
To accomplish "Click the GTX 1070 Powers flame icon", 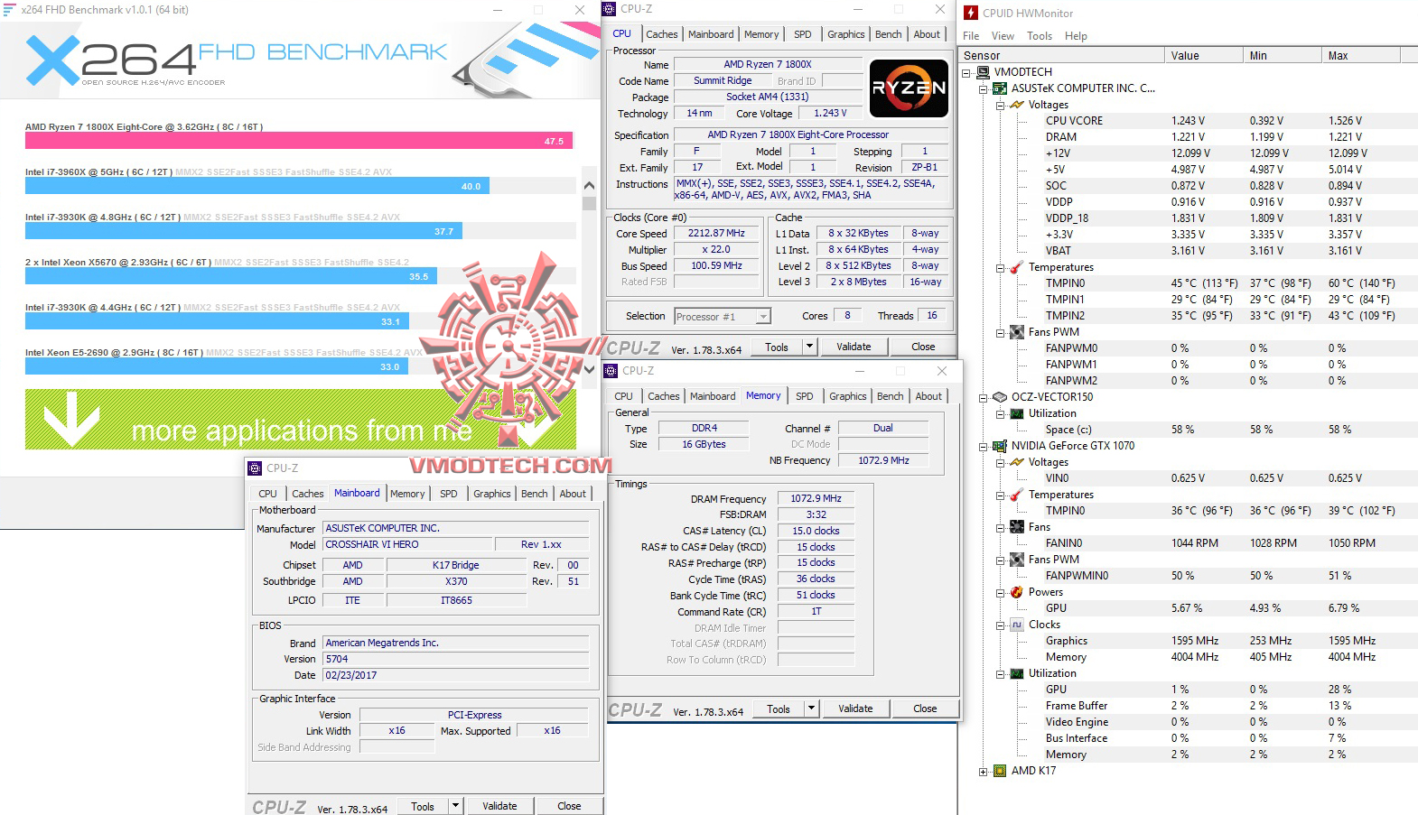I will coord(1017,592).
